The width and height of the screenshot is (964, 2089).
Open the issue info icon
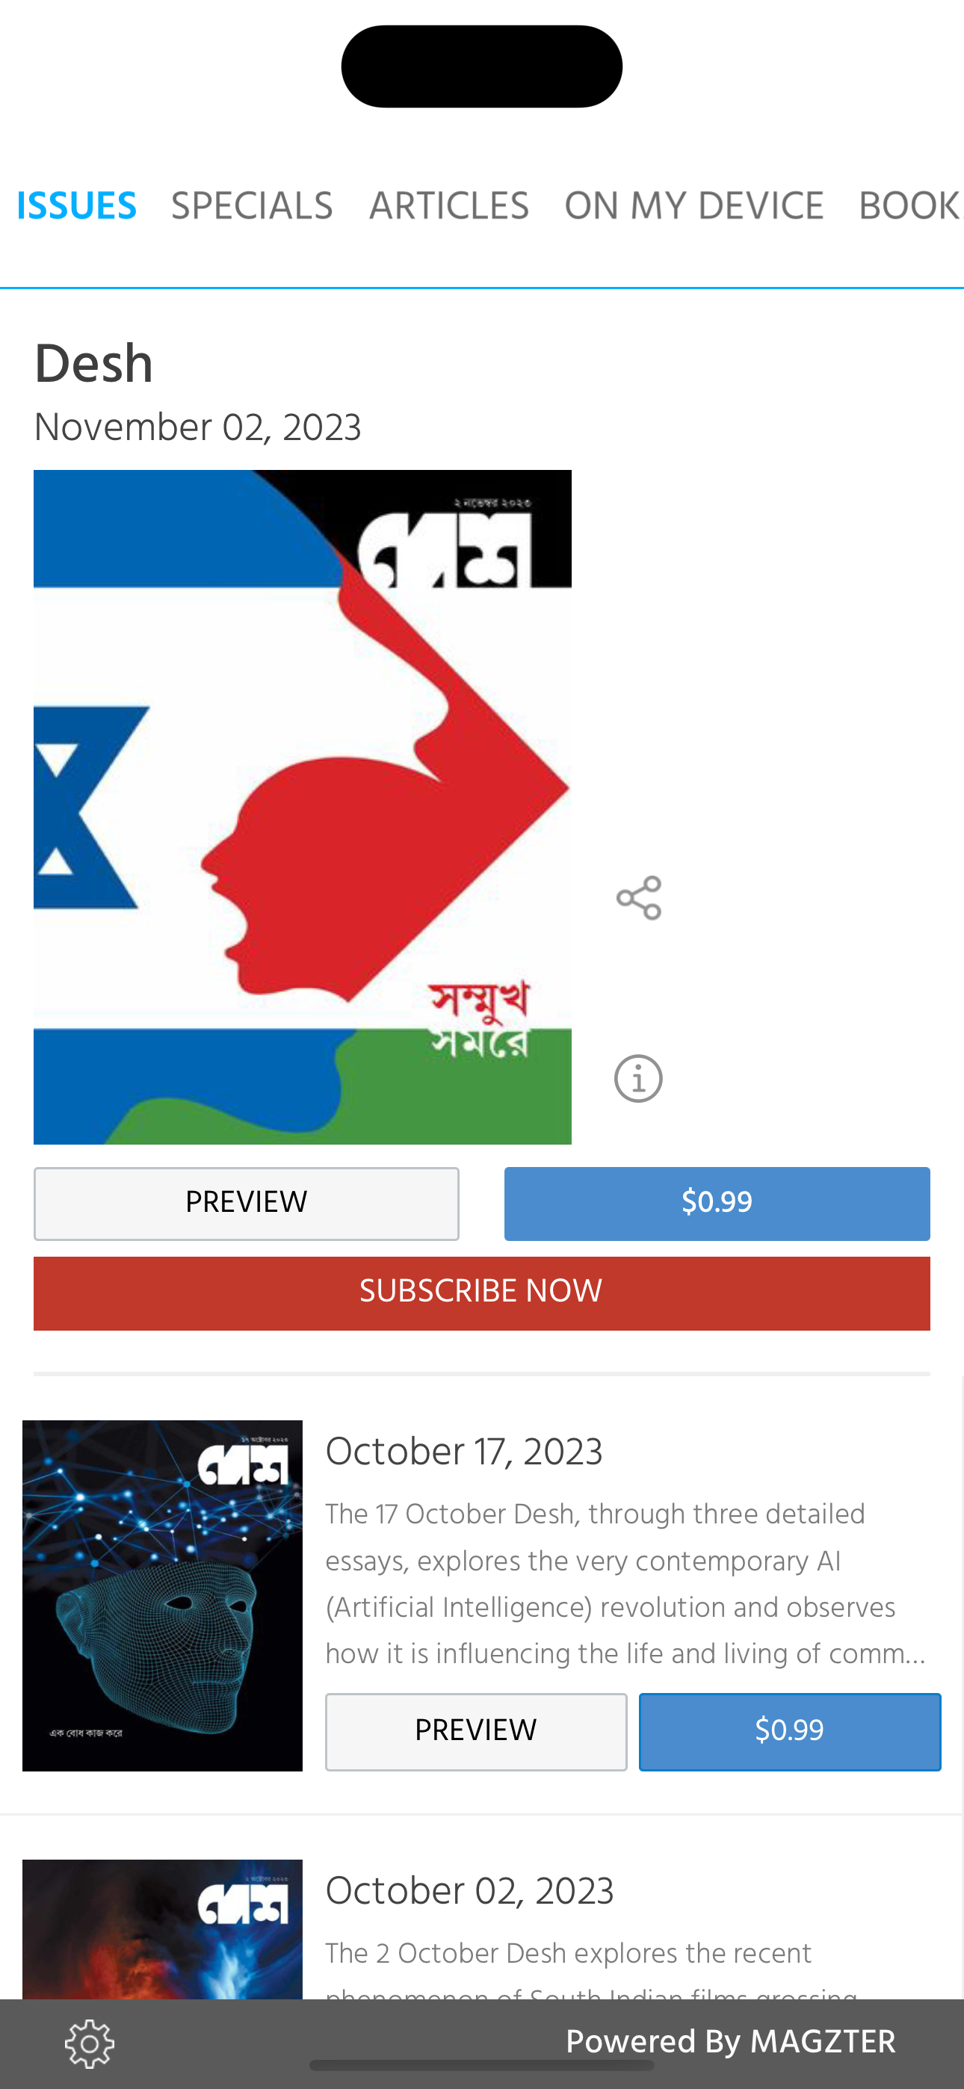tap(639, 1079)
